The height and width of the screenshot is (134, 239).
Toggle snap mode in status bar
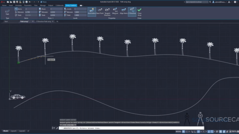click(187, 131)
